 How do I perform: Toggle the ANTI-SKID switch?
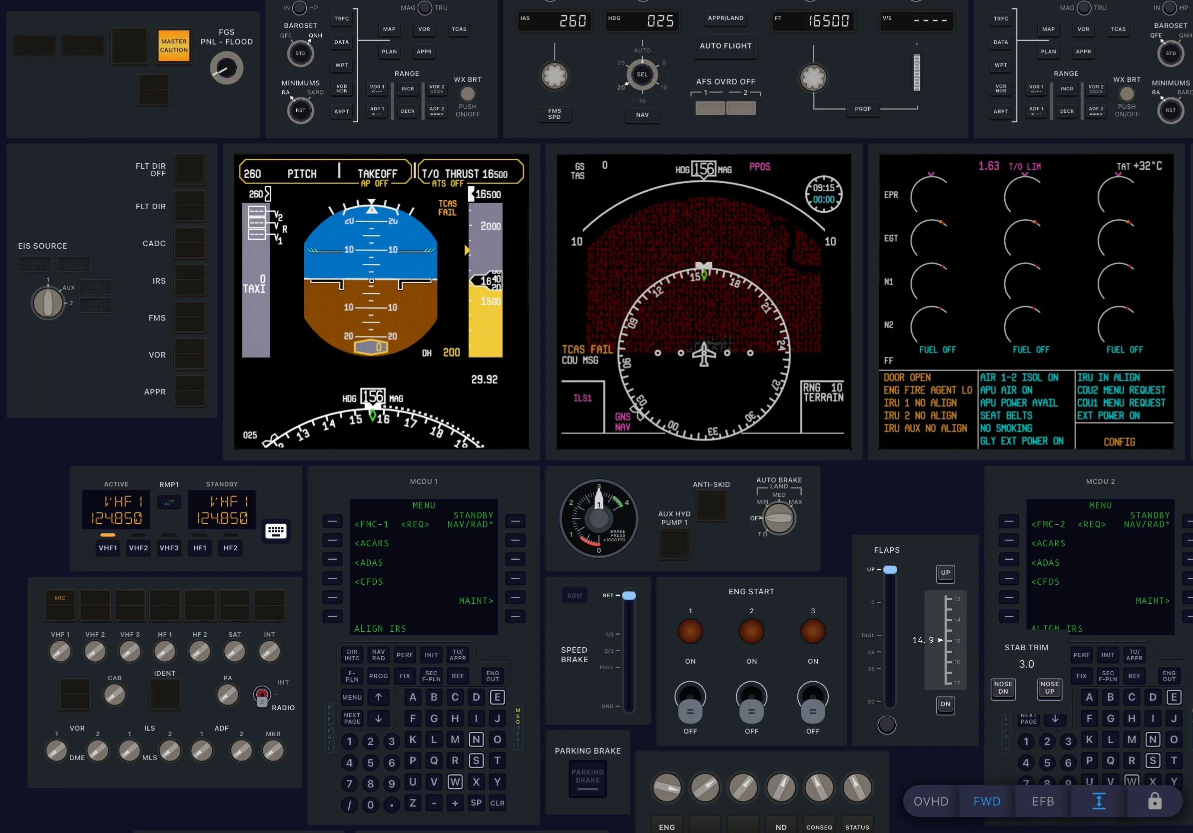pos(711,505)
